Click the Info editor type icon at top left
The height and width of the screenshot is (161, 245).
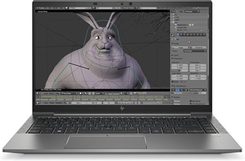pyautogui.click(x=38, y=8)
